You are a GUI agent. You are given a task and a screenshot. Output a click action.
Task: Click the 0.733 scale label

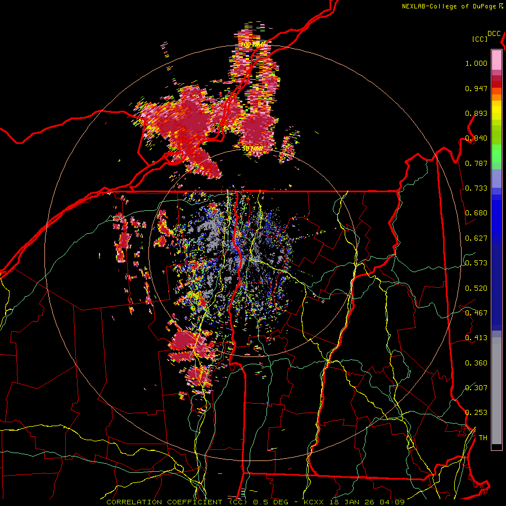[476, 188]
